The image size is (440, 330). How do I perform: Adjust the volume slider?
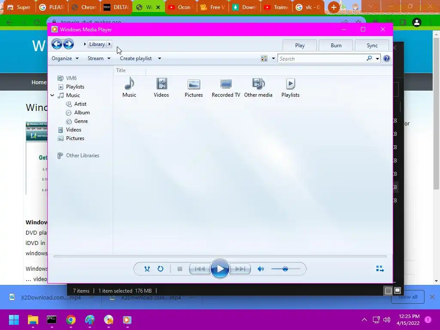pyautogui.click(x=285, y=269)
